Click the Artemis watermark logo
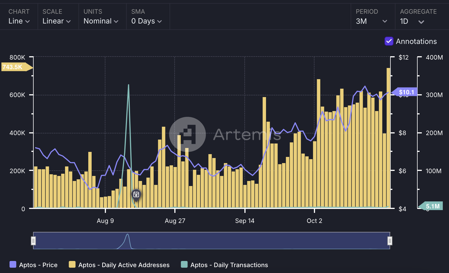Screen dimensions: 449x273 pos(188,134)
